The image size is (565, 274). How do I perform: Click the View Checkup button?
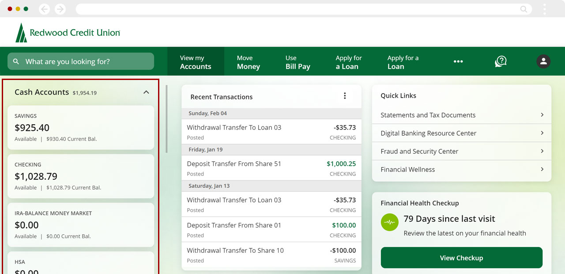[461, 258]
